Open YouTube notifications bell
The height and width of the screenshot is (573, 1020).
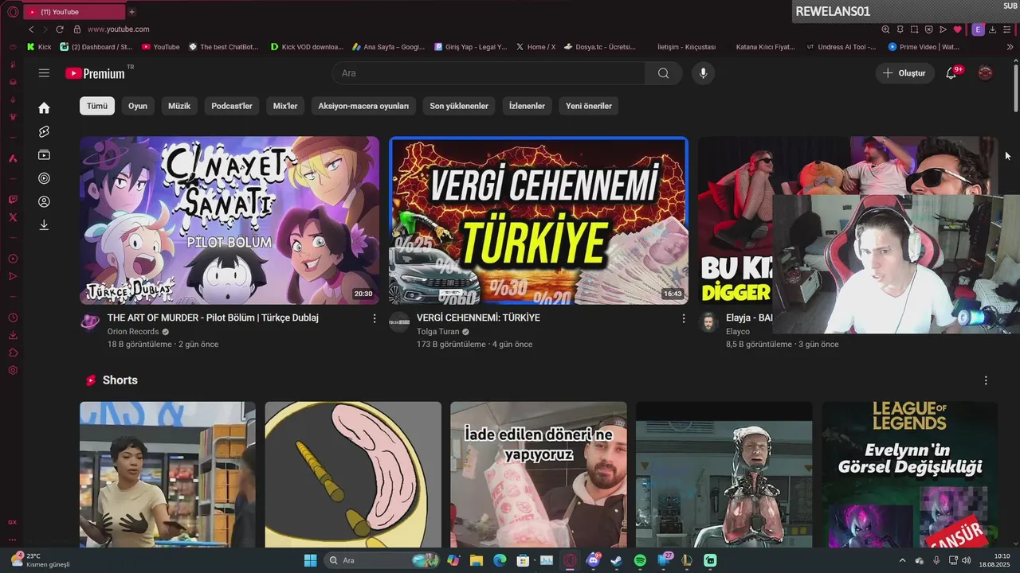pos(951,73)
